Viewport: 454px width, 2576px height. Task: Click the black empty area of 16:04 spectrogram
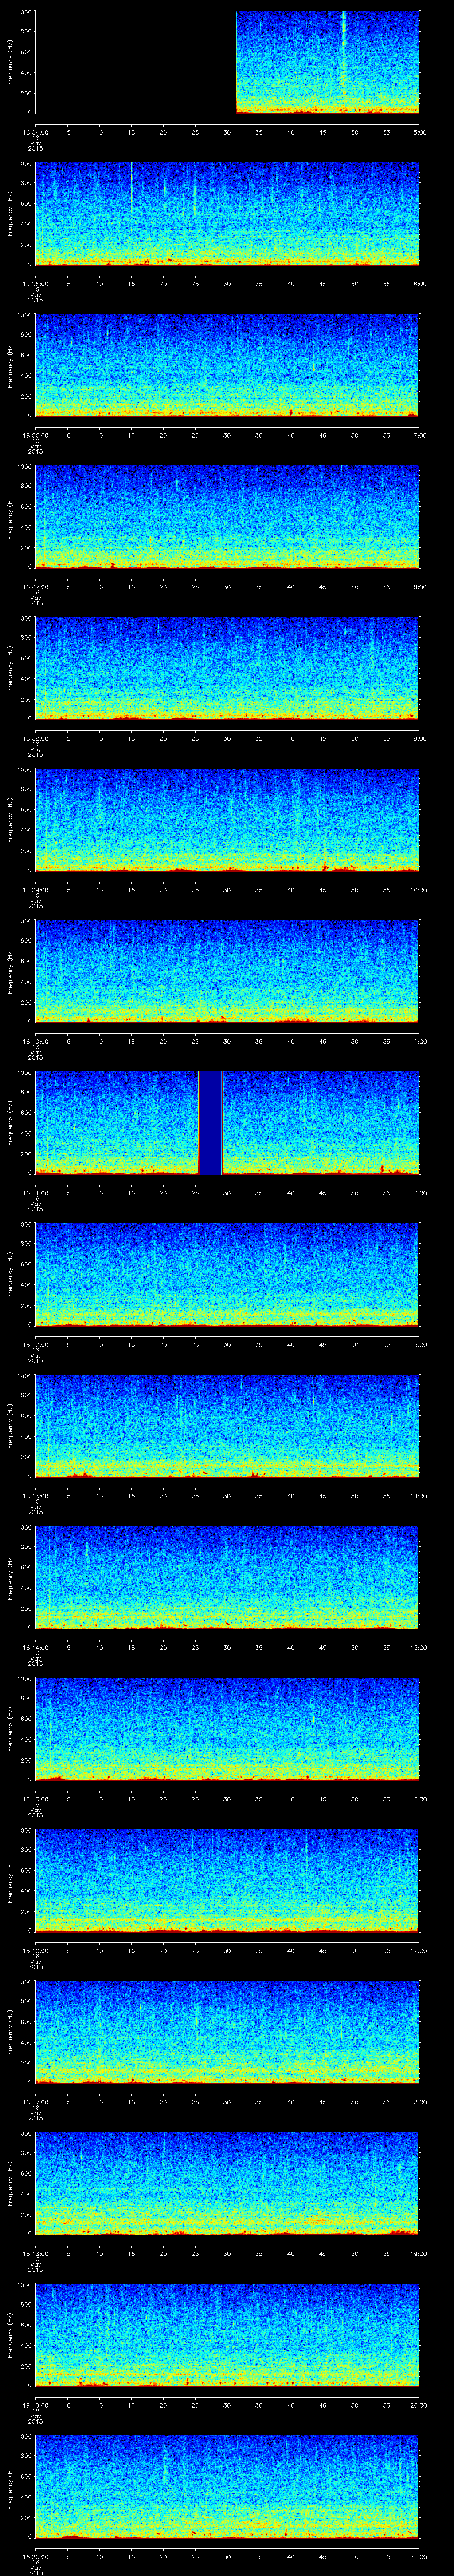(x=135, y=62)
